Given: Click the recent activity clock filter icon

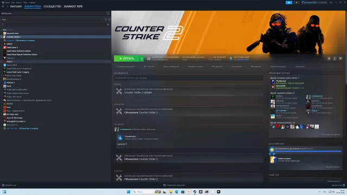Looking at the screenshot, I should [x=106, y=19].
